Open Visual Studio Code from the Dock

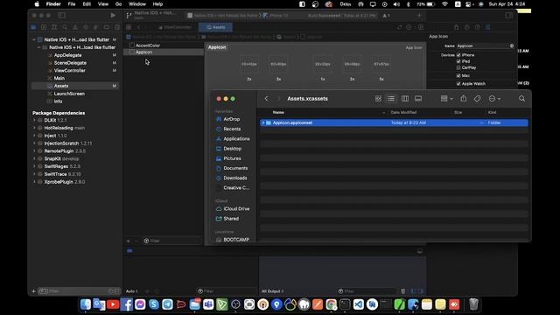(x=359, y=304)
